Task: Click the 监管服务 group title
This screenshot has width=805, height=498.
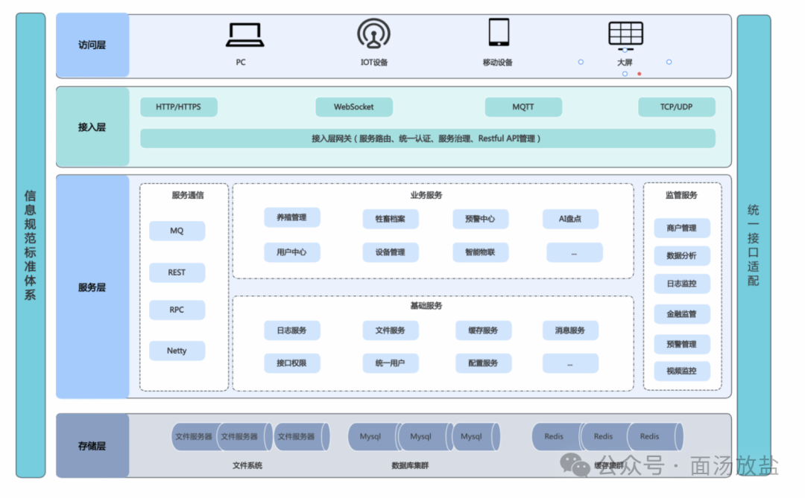Action: pyautogui.click(x=682, y=195)
